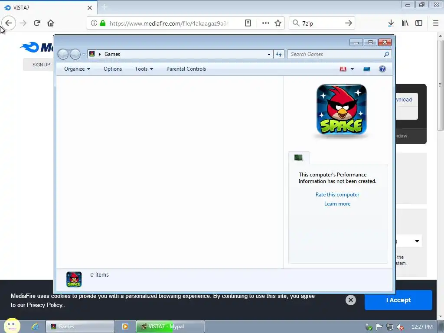This screenshot has width=444, height=333.
Task: Show site information icon in address bar
Action: (x=94, y=23)
